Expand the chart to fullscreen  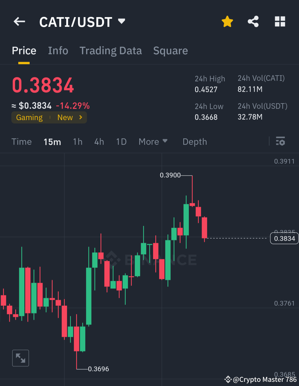pyautogui.click(x=20, y=358)
